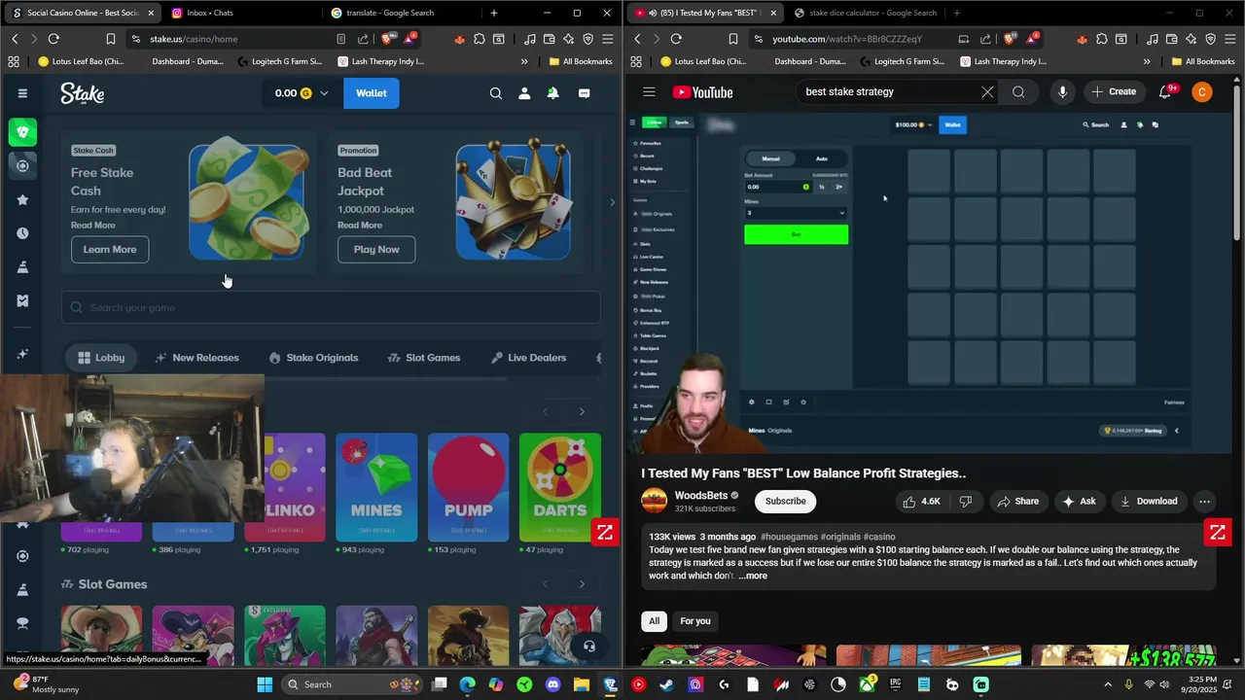Show next Slot Games arrow

[x=582, y=584]
